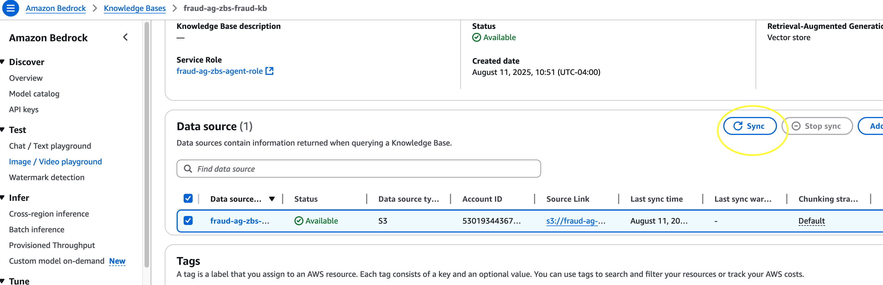Collapse the Test section
883x285 pixels.
click(x=3, y=130)
